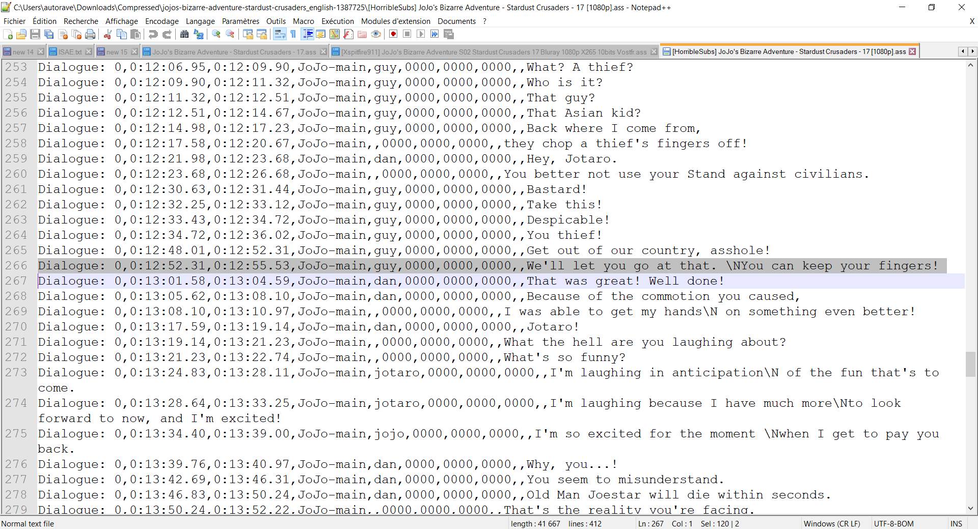Click the Stop Recording macro icon

point(407,34)
